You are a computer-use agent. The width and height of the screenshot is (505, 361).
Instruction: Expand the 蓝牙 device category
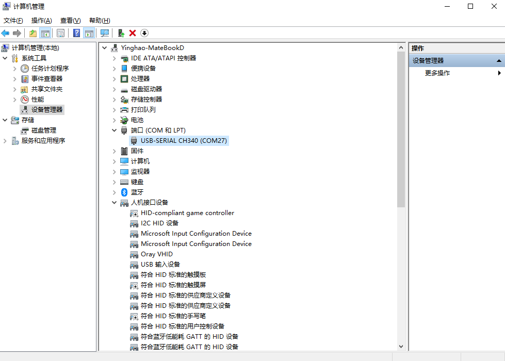[115, 192]
